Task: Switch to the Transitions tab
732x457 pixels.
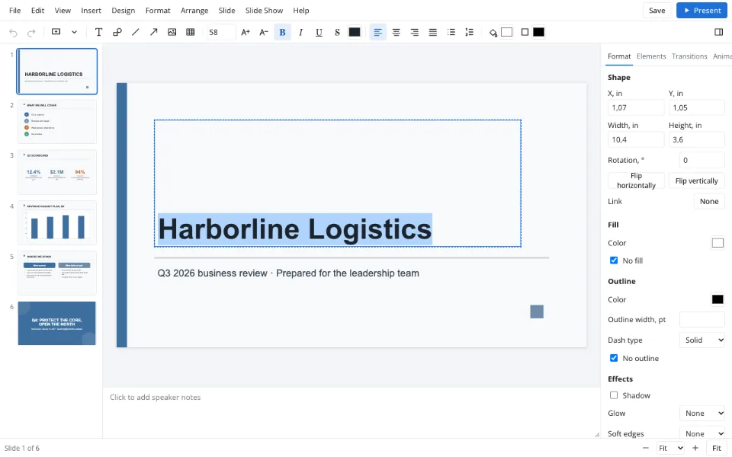Action: (x=689, y=56)
